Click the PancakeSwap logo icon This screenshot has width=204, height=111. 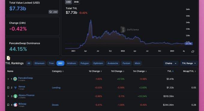pos(15,79)
